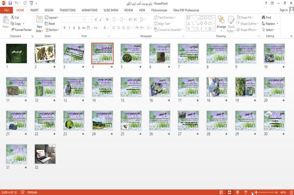Image resolution: width=294 pixels, height=195 pixels.
Task: Switch to Normal view in status bar
Action: point(221,193)
